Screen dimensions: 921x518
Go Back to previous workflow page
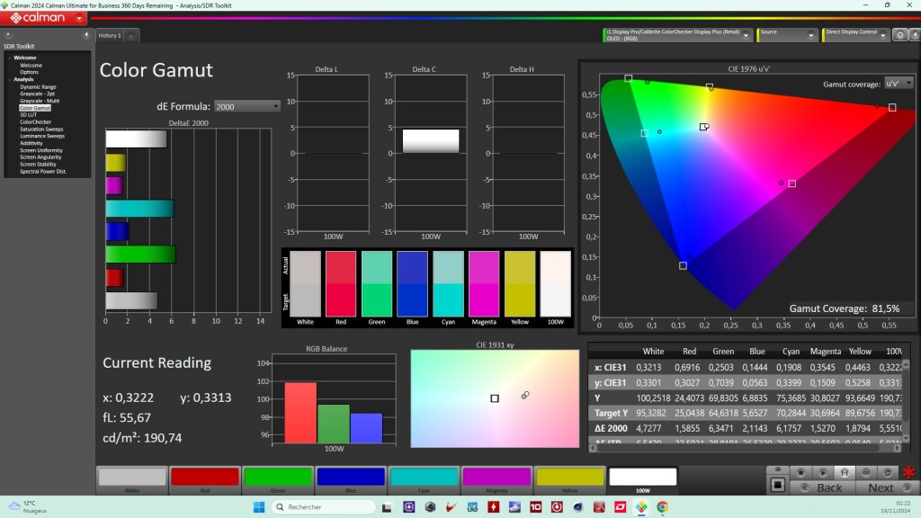(x=822, y=487)
